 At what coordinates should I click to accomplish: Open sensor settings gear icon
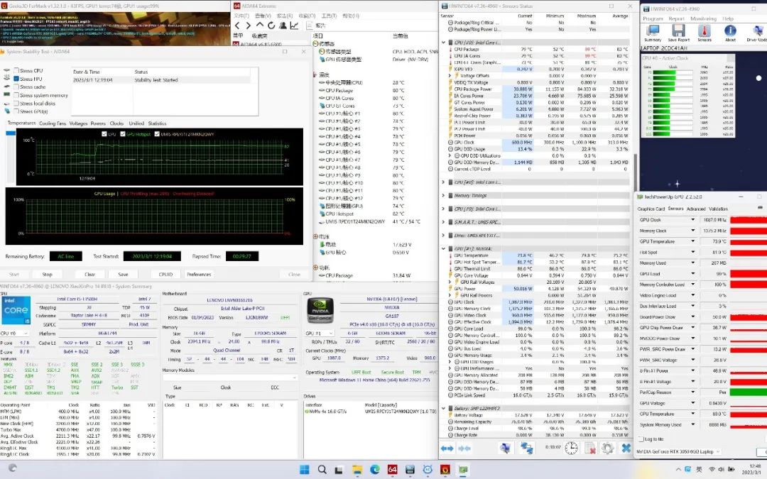pyautogui.click(x=608, y=448)
